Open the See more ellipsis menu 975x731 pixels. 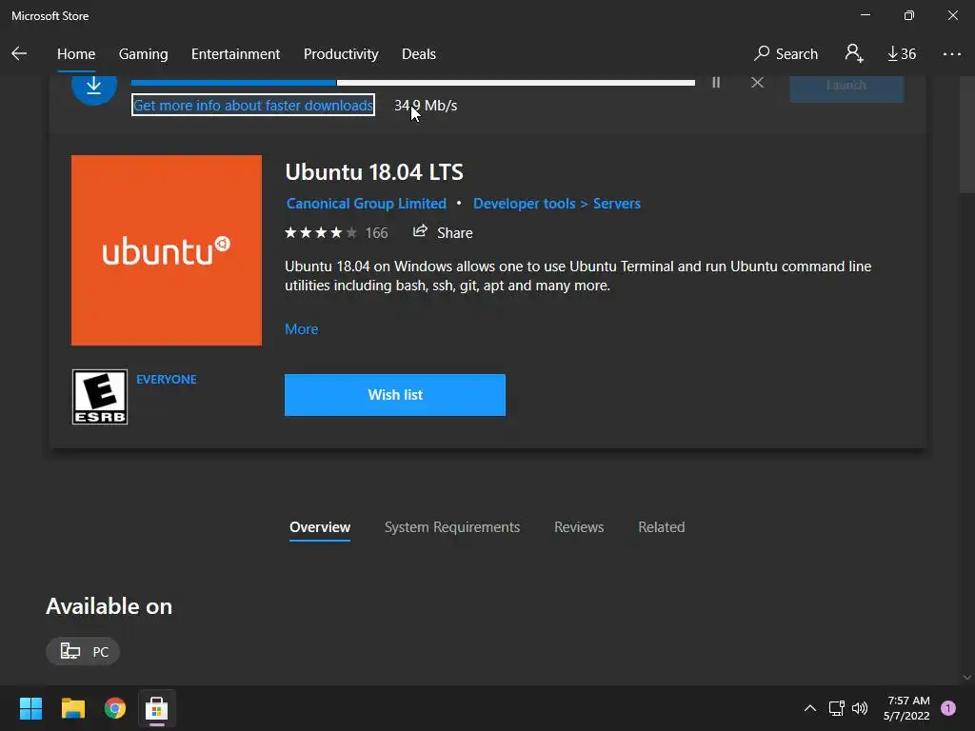pos(951,54)
